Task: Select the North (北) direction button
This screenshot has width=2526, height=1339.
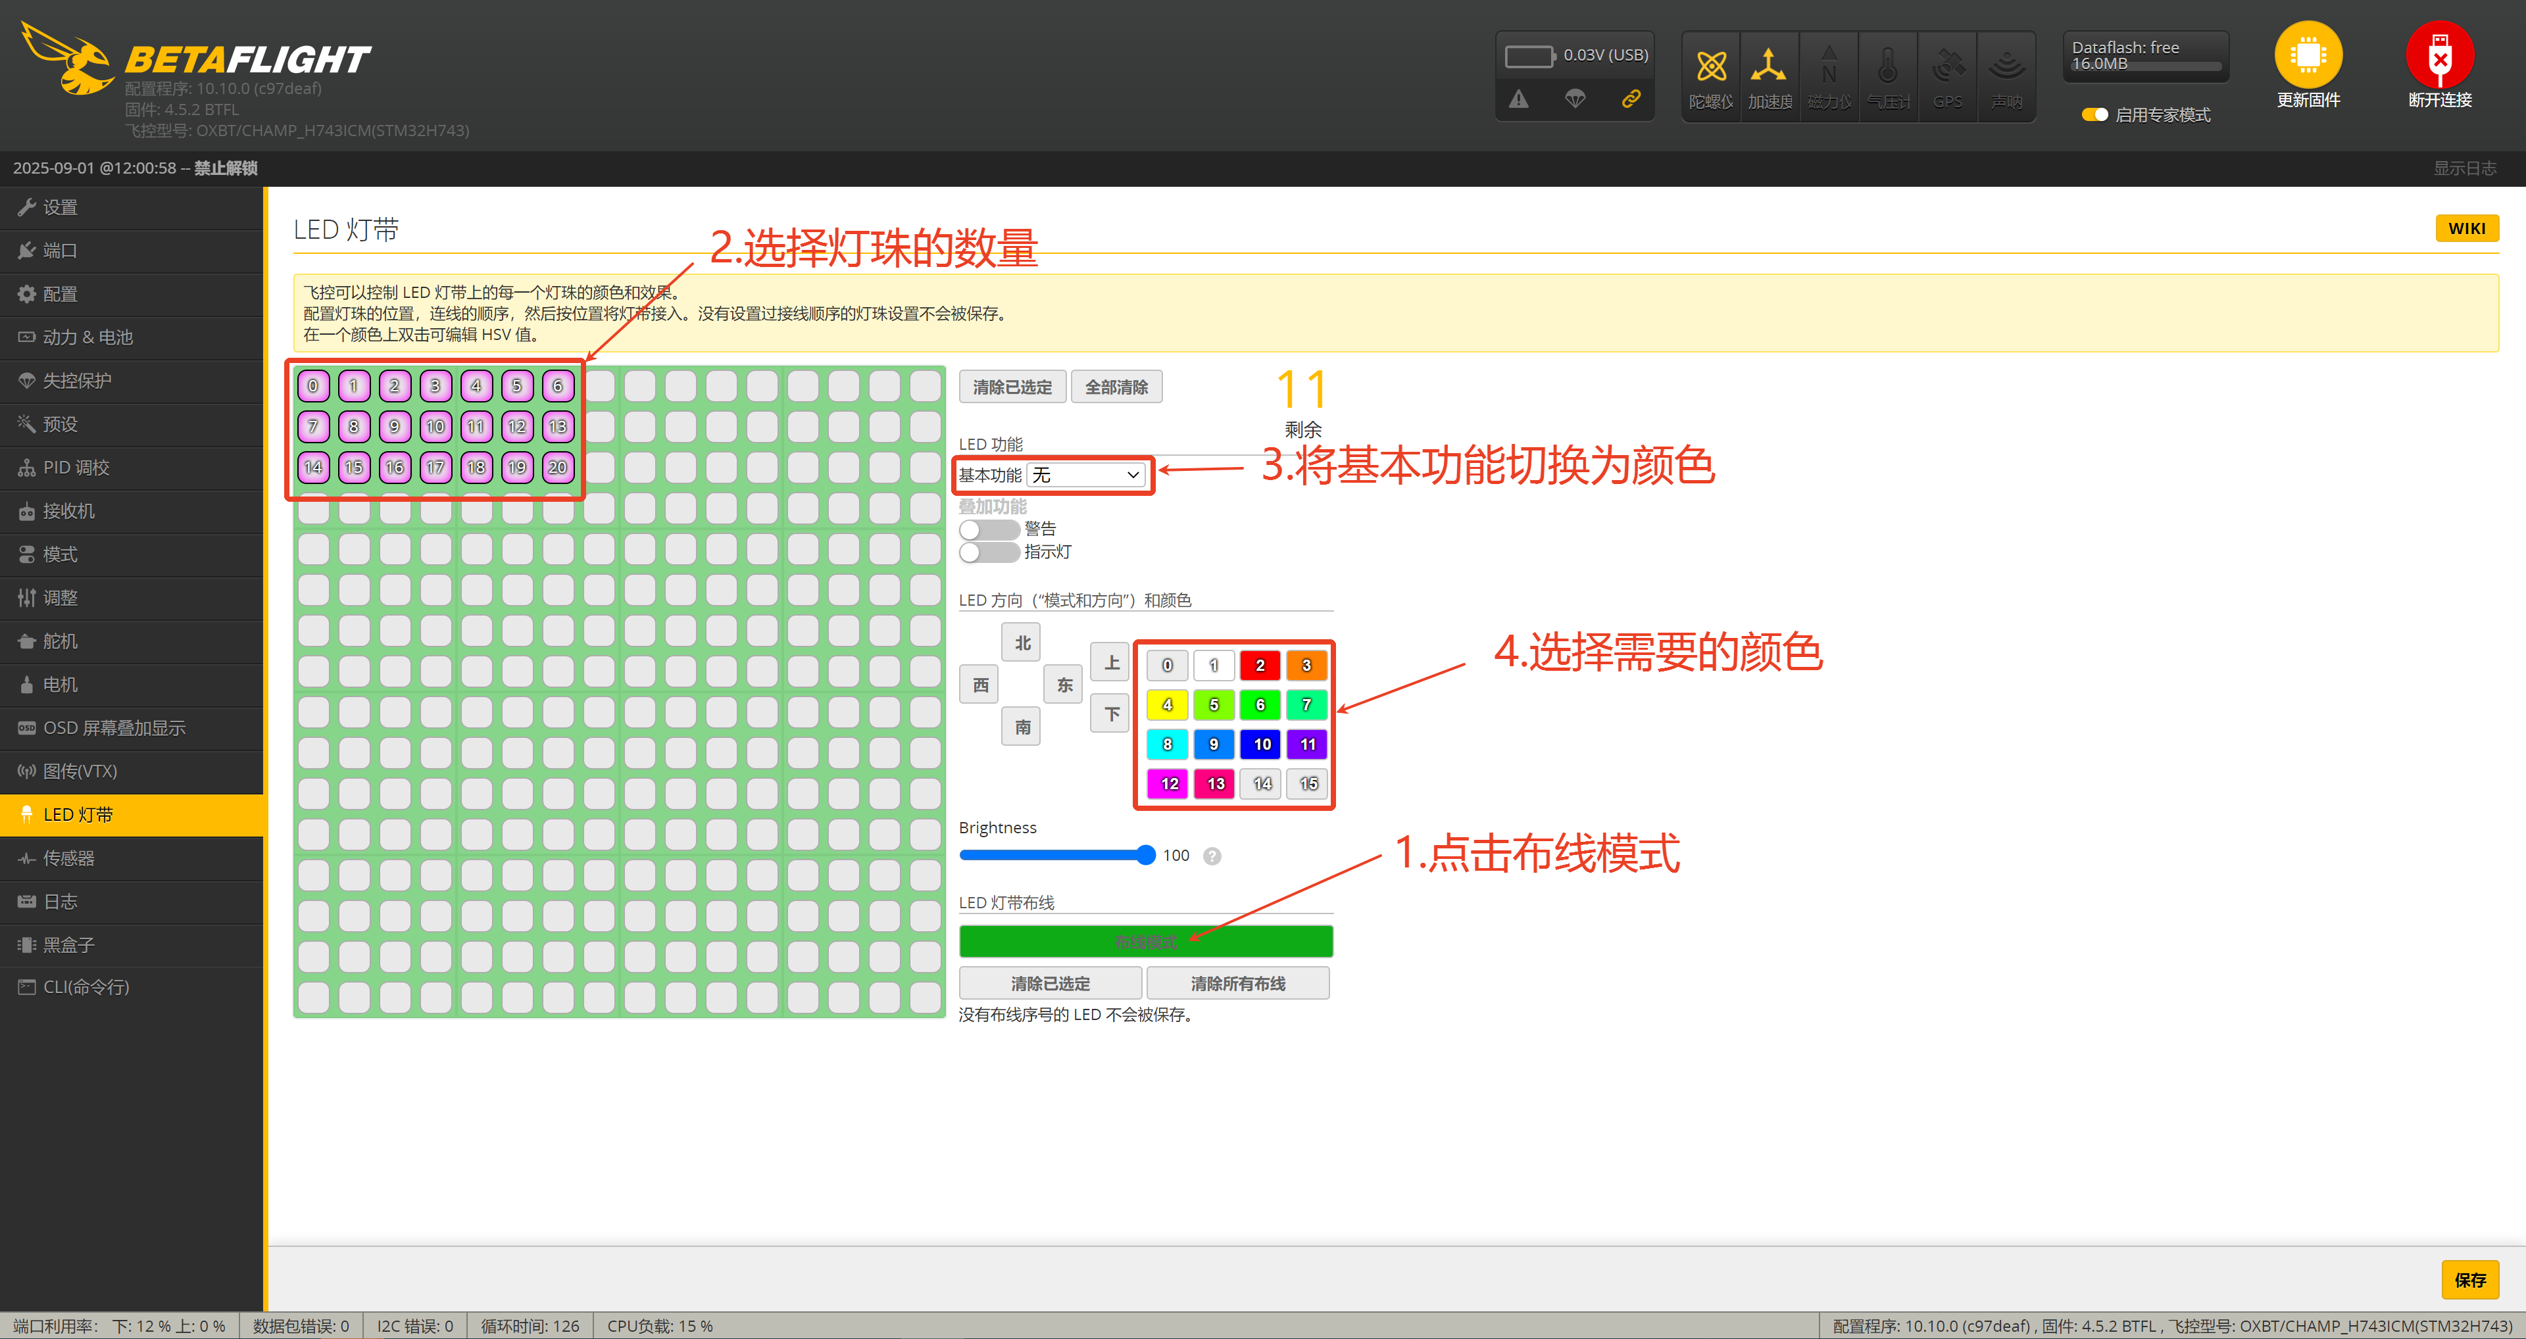Action: (x=1022, y=643)
